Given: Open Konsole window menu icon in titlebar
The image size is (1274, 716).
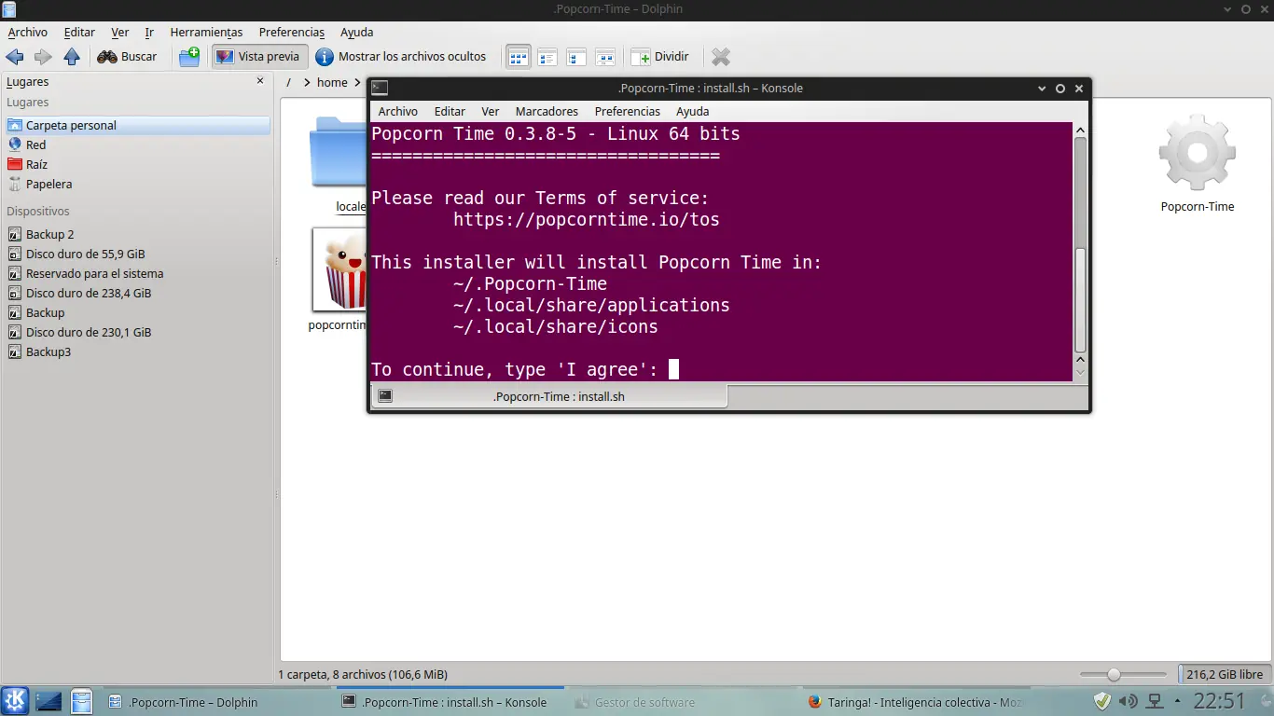Looking at the screenshot, I should 380,89.
